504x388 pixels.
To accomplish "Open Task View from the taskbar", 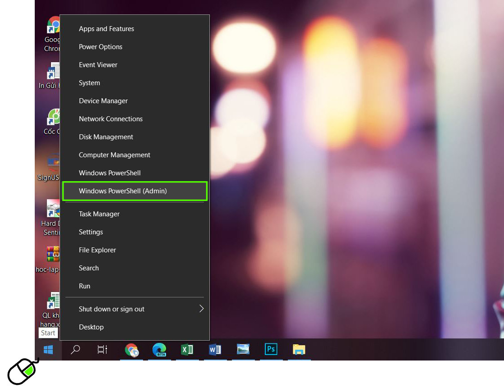I will pos(102,350).
